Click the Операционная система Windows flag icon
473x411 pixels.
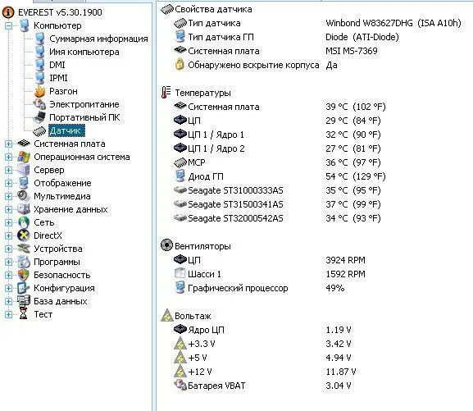(x=24, y=157)
